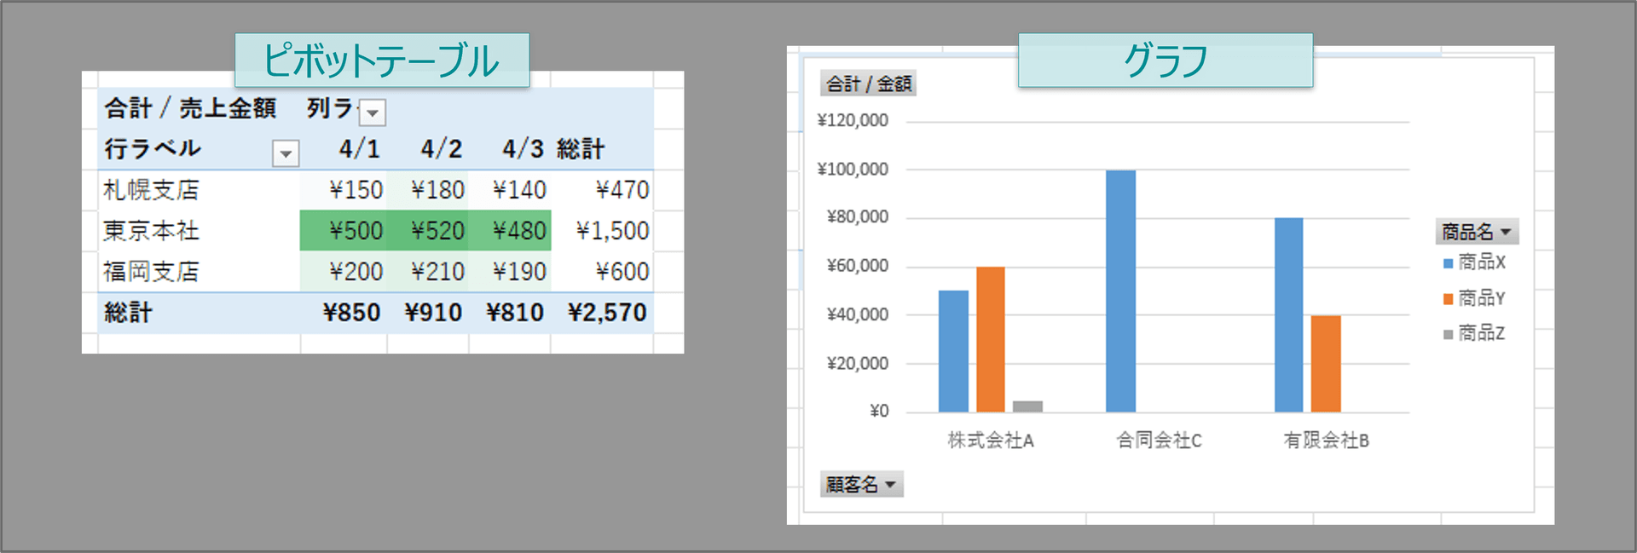Click the blue 有限会社B bar
The image size is (1637, 553).
(x=1289, y=315)
